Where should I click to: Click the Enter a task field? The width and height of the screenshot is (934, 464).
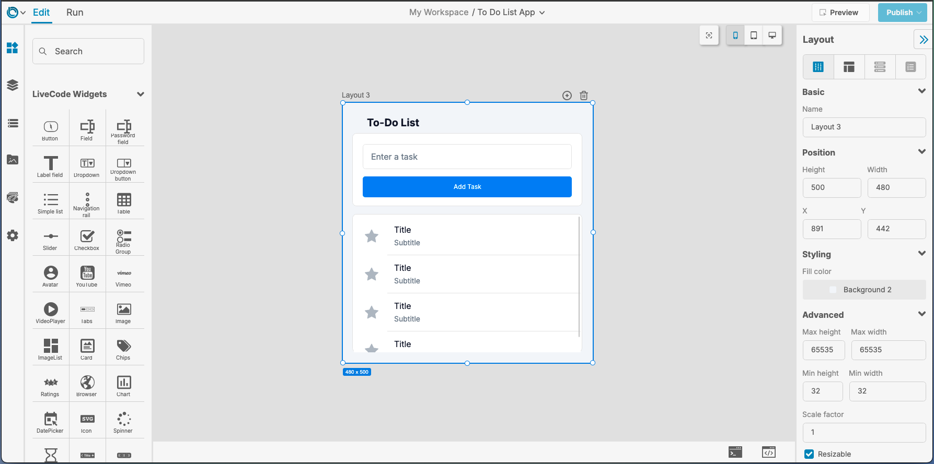[x=467, y=157]
